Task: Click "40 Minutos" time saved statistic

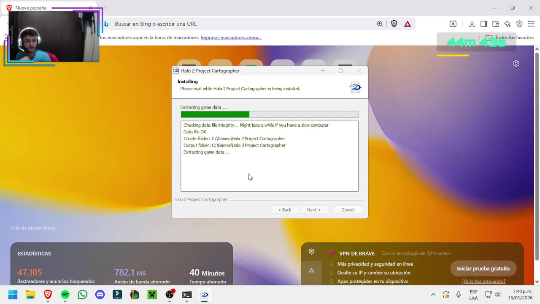Action: 207,273
